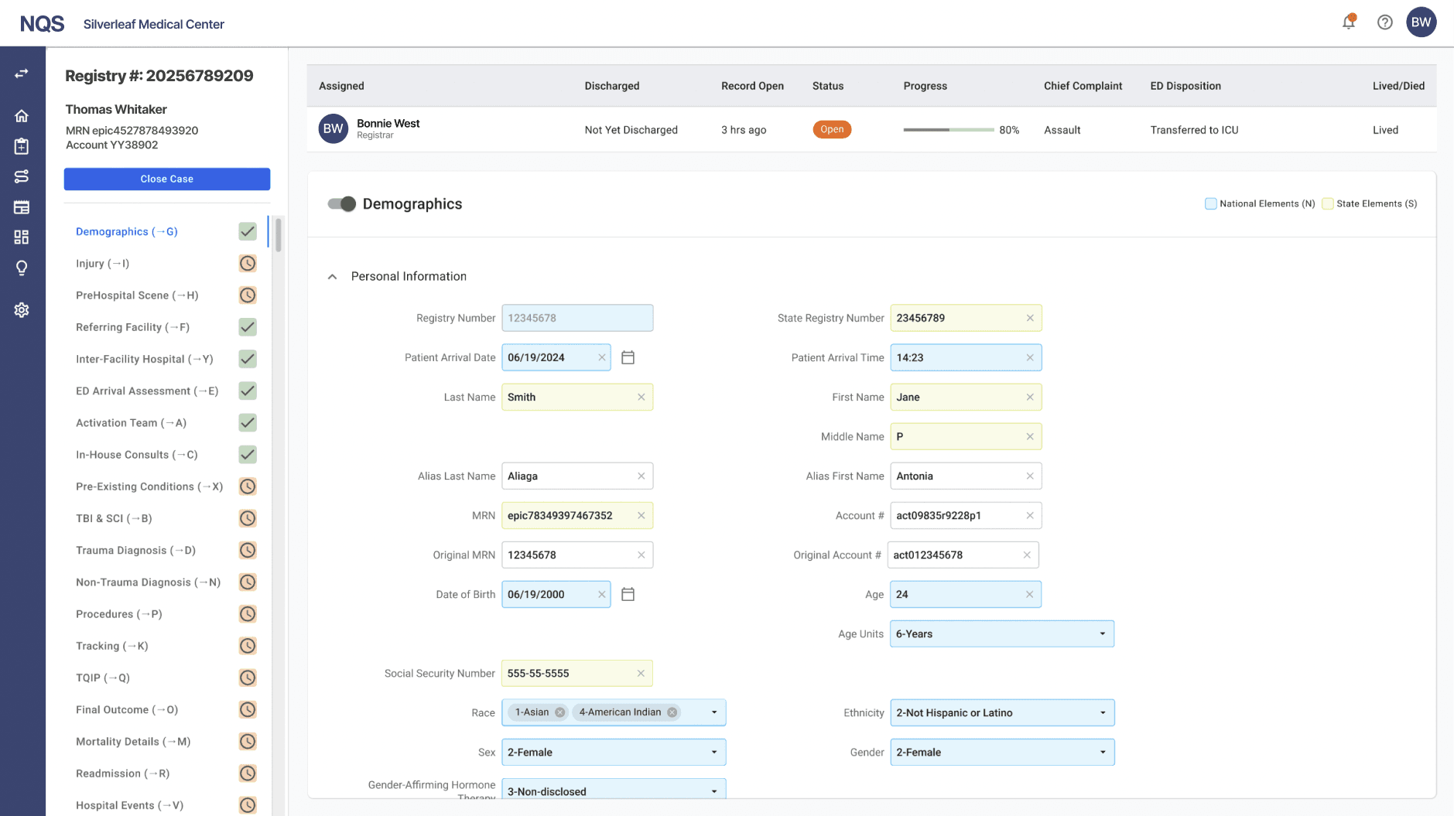Clear the Alias Last Name field value
The height and width of the screenshot is (816, 1454).
(641, 476)
